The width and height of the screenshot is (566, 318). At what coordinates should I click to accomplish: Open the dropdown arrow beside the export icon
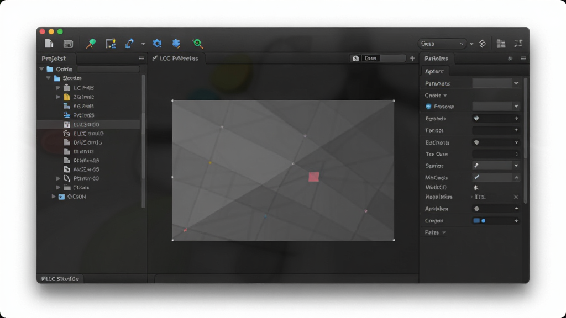[143, 44]
